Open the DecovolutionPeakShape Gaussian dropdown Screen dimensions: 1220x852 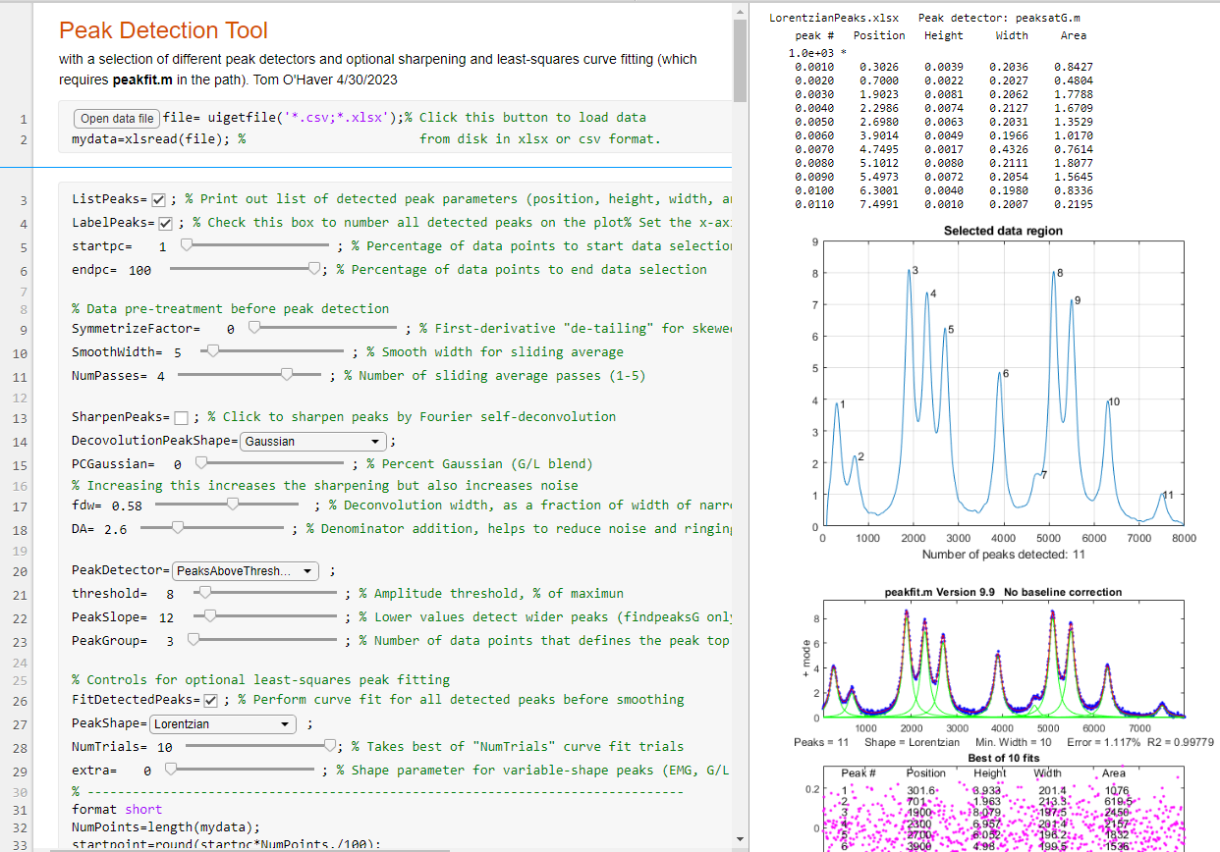tap(314, 442)
